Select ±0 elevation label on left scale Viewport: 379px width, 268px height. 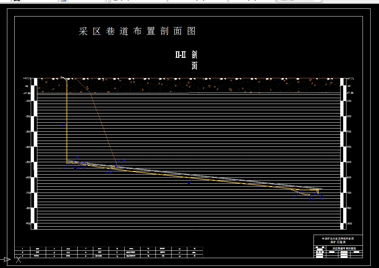tap(27, 86)
